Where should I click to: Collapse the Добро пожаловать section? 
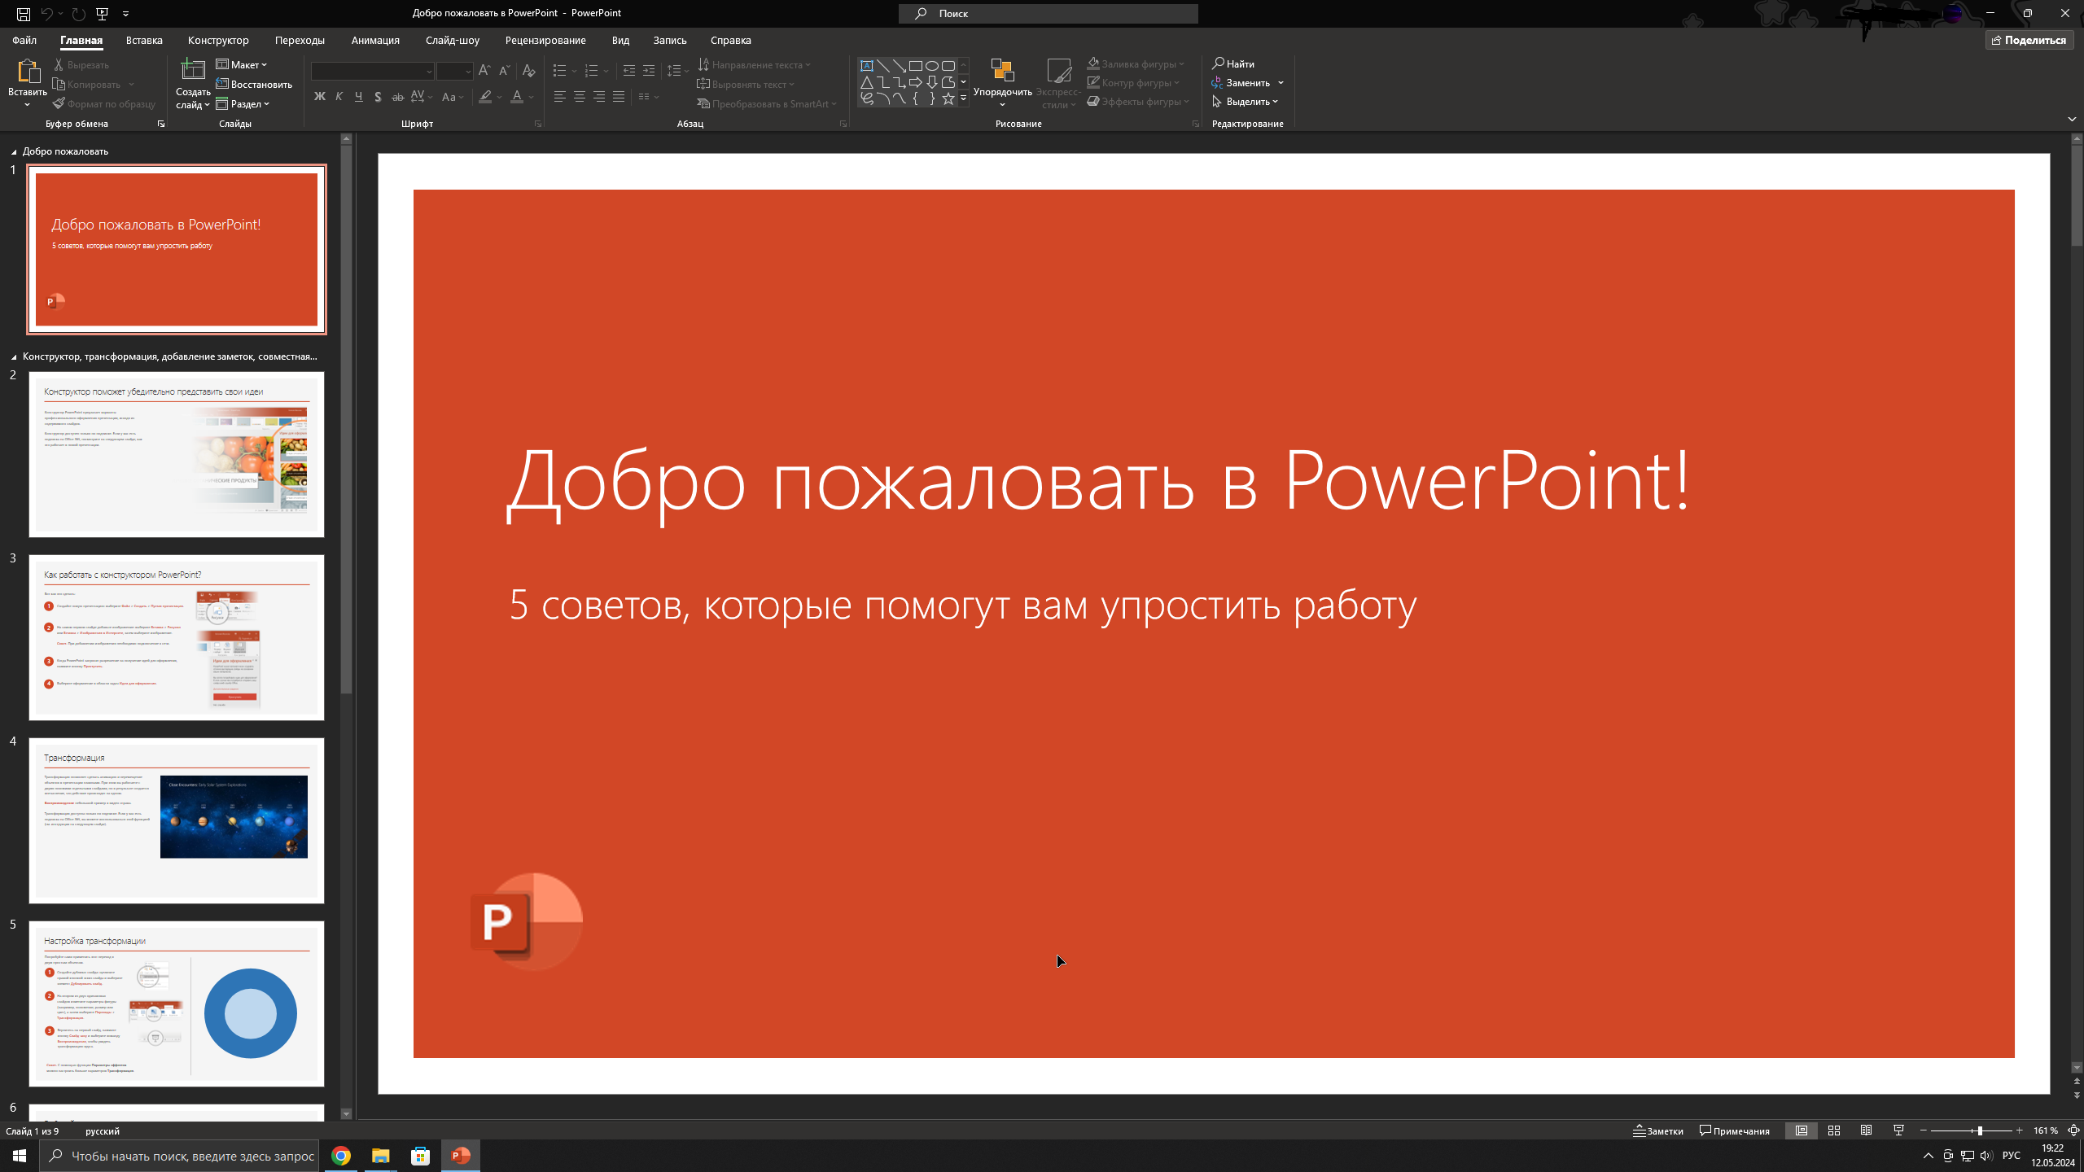14,152
